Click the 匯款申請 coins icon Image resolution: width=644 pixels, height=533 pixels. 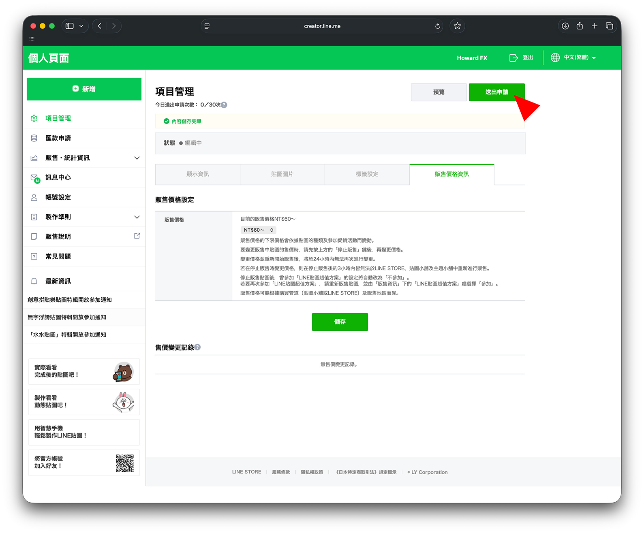34,138
